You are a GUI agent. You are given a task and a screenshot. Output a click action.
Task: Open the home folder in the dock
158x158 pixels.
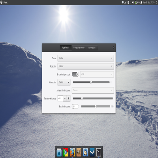coord(59,152)
